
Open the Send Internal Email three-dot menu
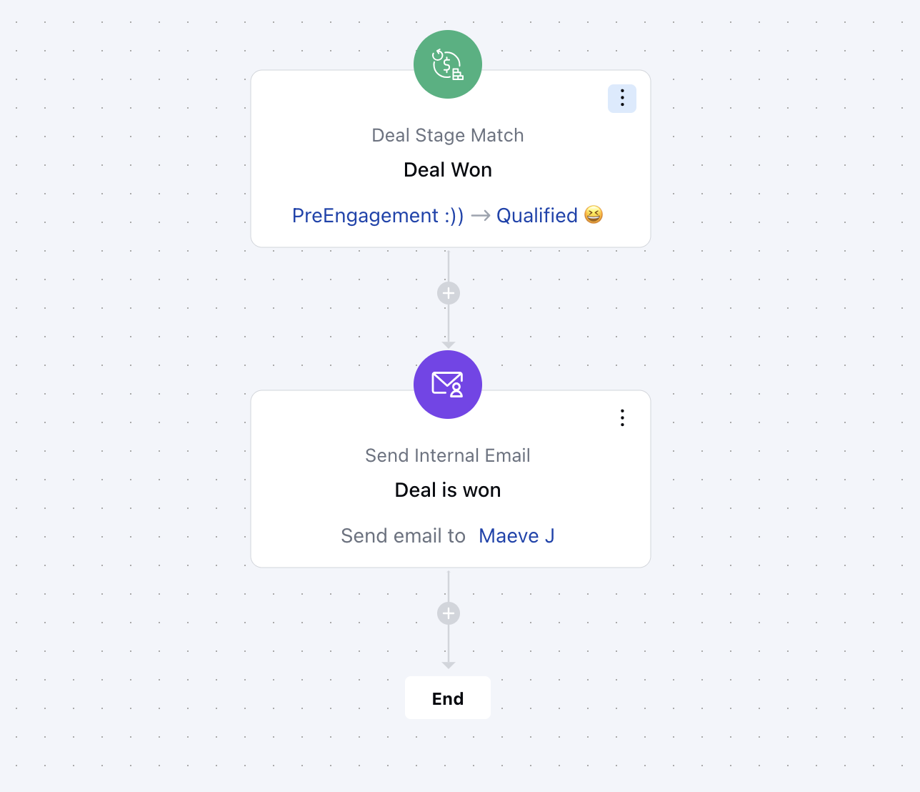pos(622,418)
